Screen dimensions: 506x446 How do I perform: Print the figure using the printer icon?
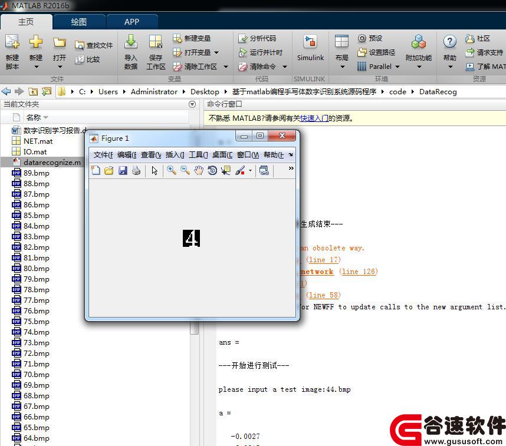click(136, 170)
